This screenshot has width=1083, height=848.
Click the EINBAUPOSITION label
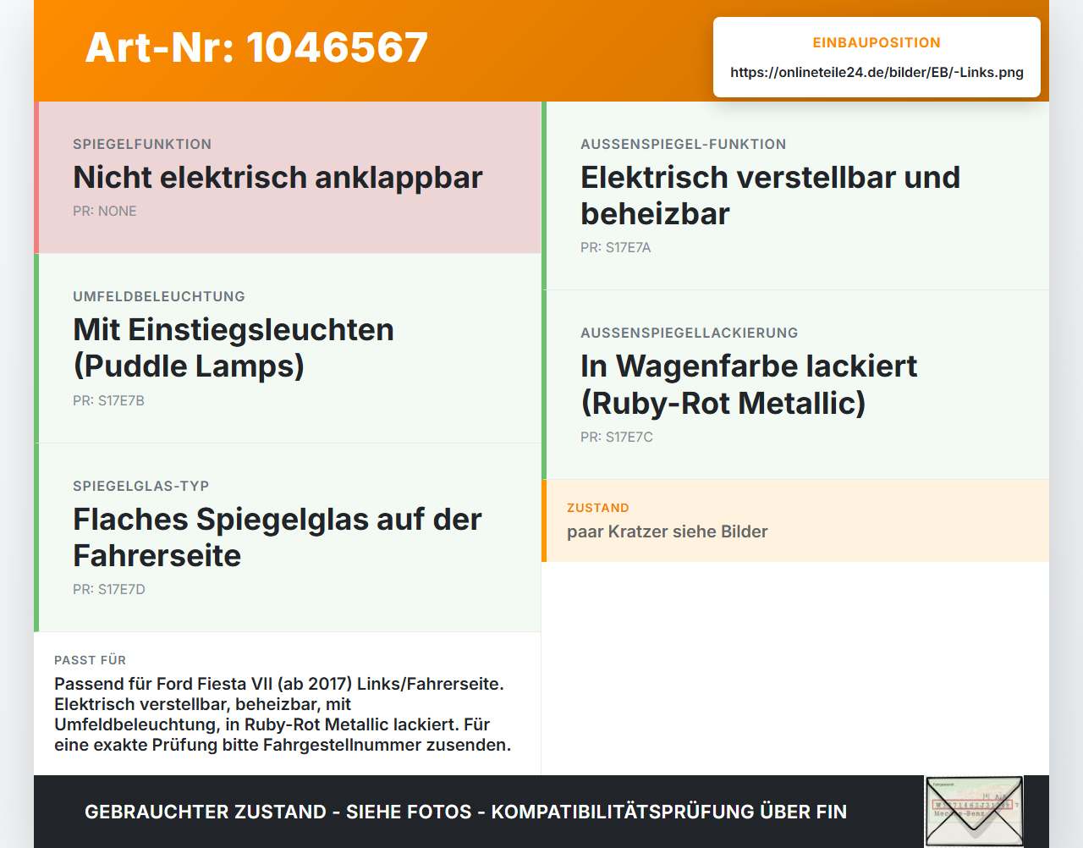tap(877, 42)
